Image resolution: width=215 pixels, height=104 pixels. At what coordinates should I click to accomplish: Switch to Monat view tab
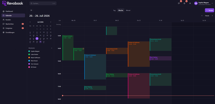coord(128,10)
